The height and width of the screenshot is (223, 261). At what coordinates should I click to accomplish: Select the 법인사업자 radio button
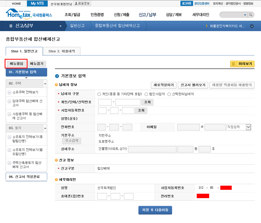pyautogui.click(x=146, y=94)
